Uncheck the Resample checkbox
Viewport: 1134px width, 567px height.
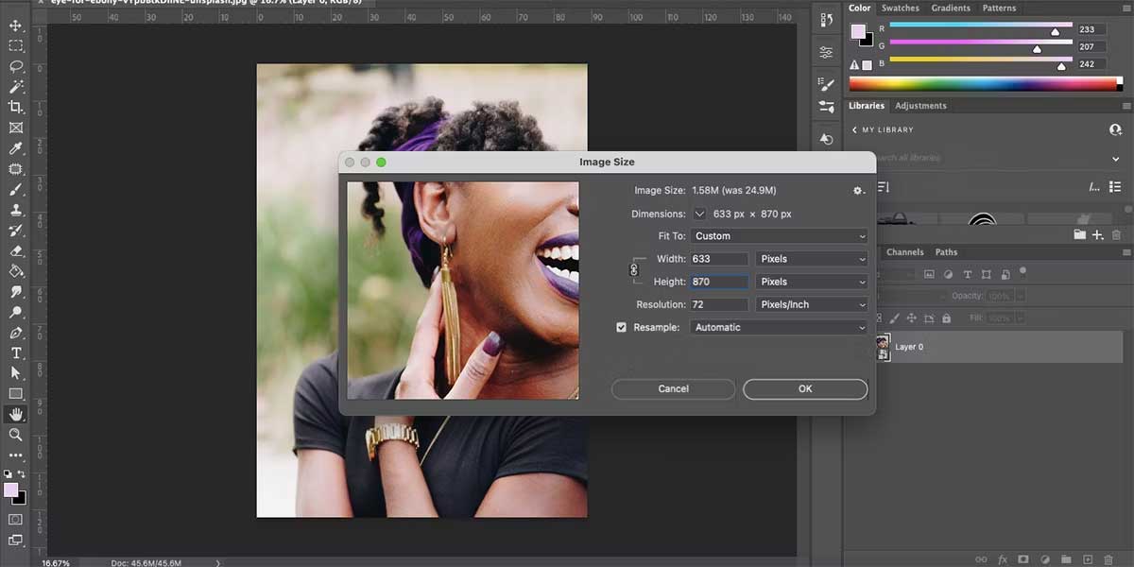pos(621,328)
